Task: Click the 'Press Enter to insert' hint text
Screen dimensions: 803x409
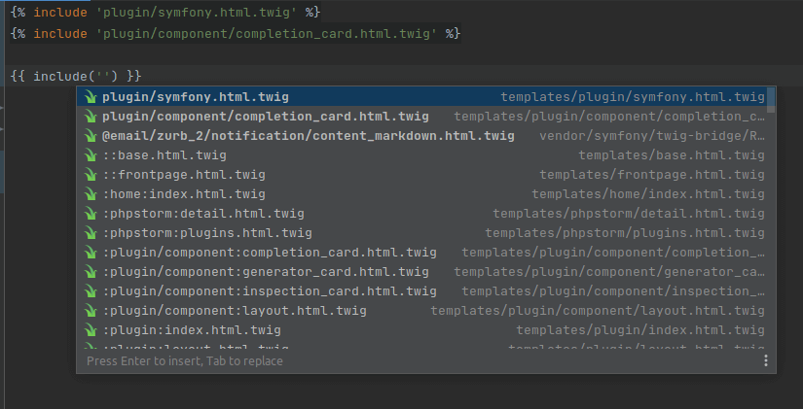Action: point(184,361)
